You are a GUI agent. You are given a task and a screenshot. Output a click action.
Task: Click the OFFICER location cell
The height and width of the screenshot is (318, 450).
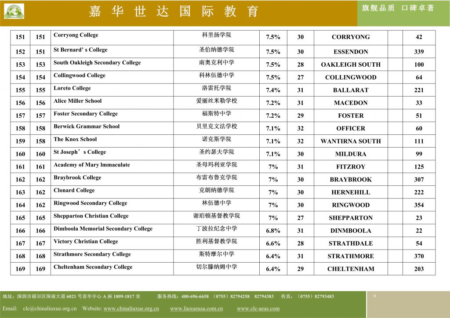tap(351, 128)
